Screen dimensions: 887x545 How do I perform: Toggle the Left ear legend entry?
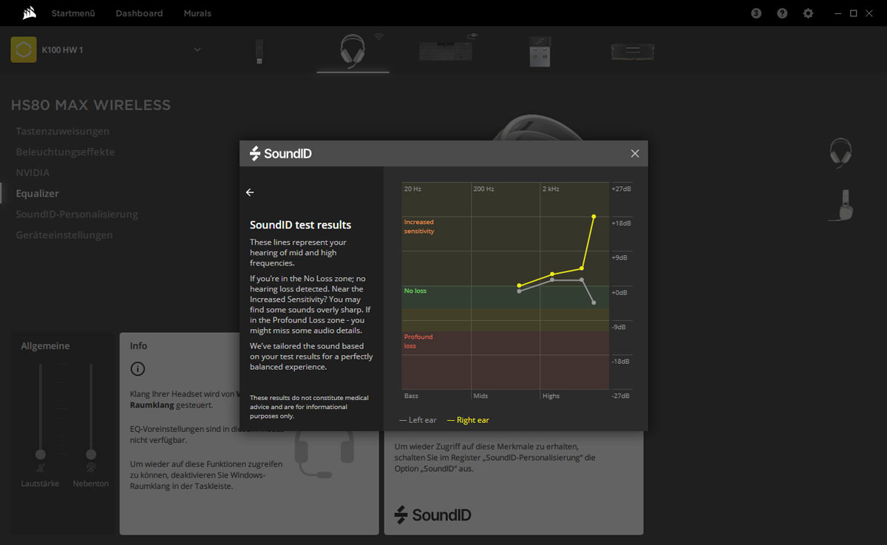tap(418, 420)
